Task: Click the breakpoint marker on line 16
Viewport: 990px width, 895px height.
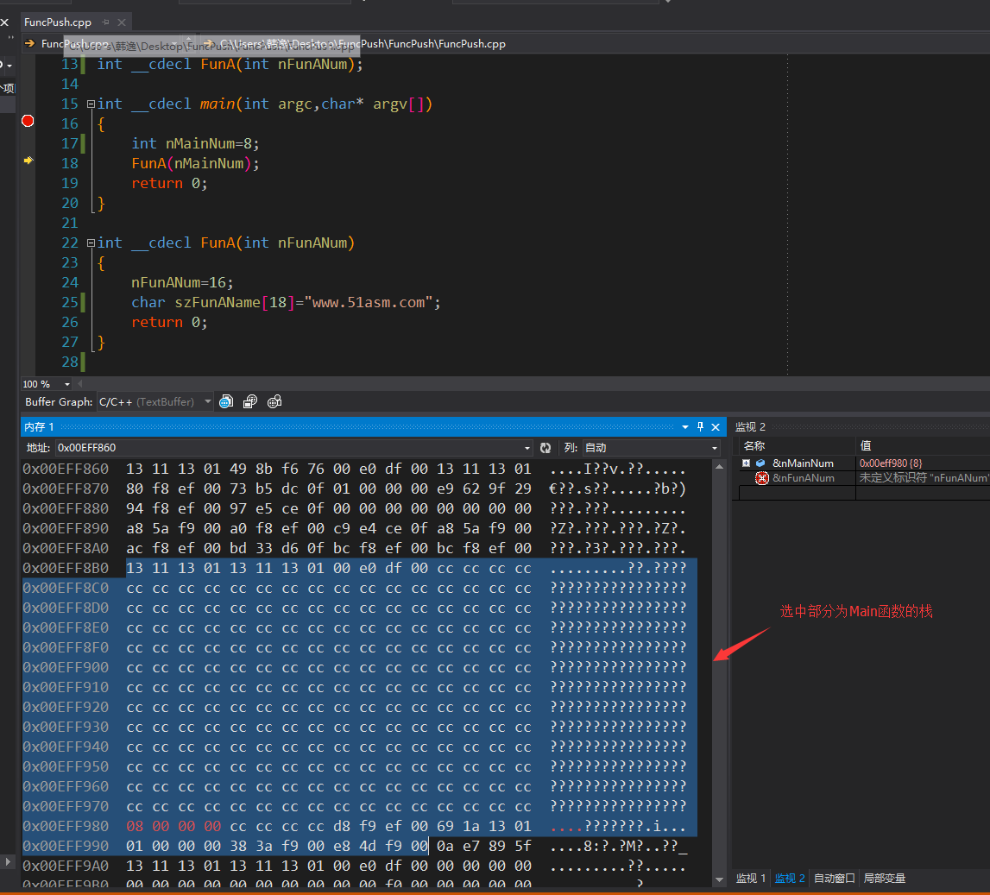Action: (x=28, y=121)
